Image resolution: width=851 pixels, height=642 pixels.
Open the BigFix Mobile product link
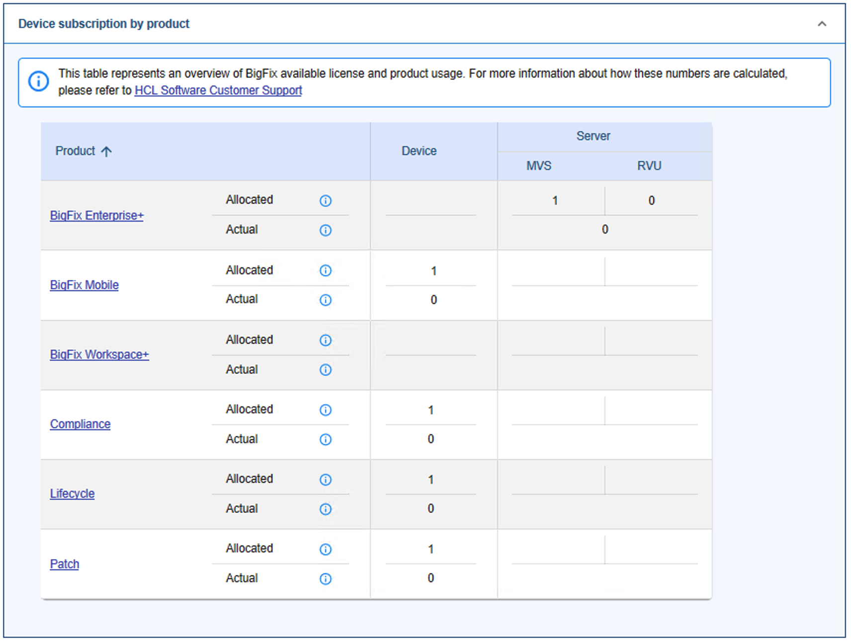[x=85, y=285]
